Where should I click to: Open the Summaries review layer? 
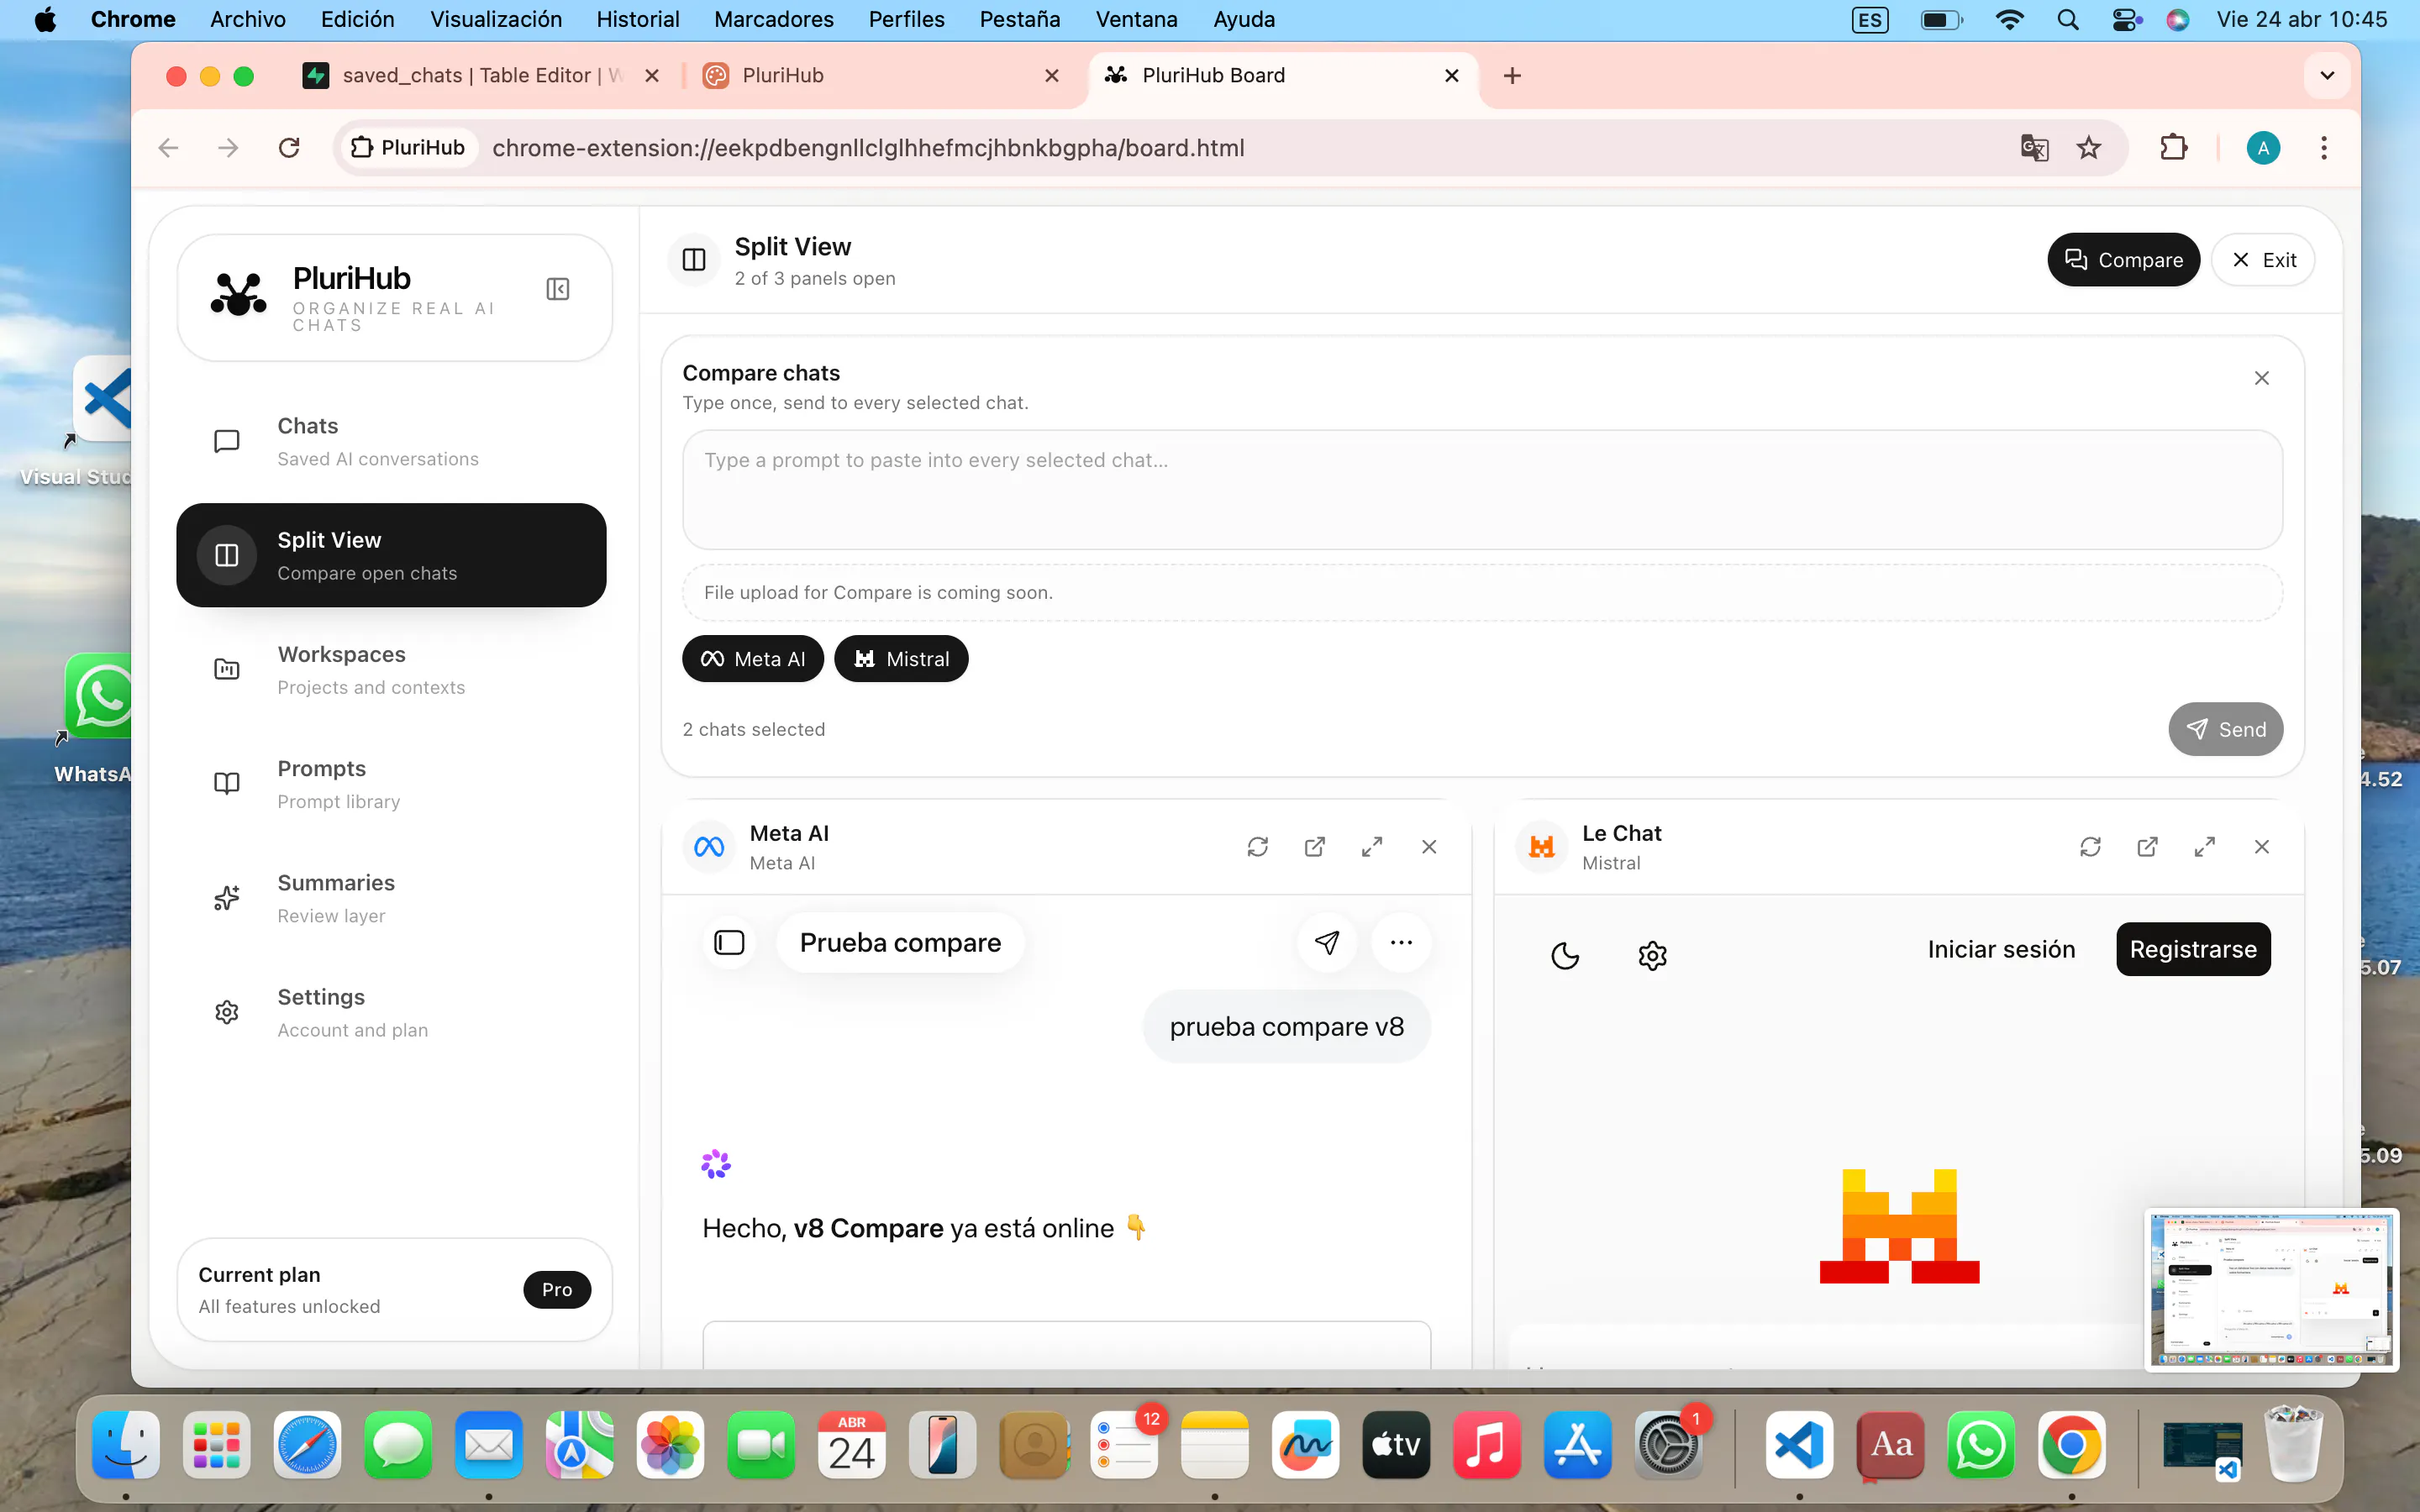coord(391,898)
